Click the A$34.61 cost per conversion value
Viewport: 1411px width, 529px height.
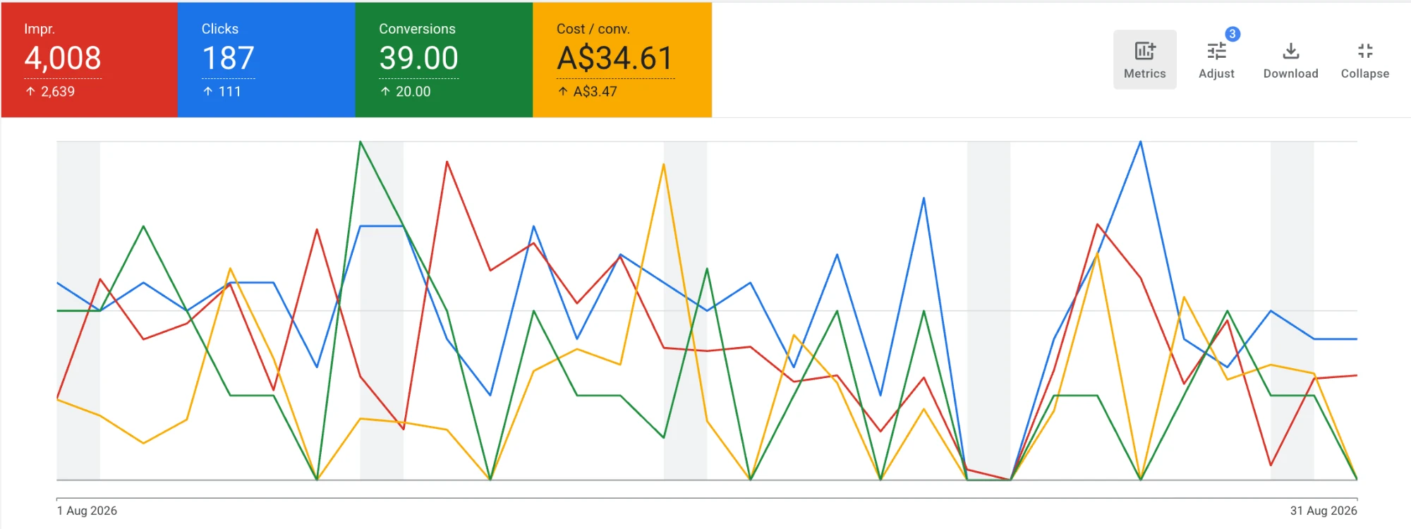click(615, 58)
